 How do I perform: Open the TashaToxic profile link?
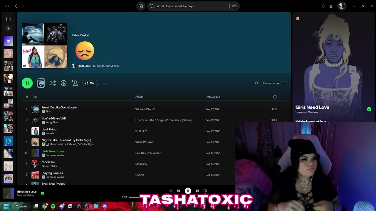point(84,66)
